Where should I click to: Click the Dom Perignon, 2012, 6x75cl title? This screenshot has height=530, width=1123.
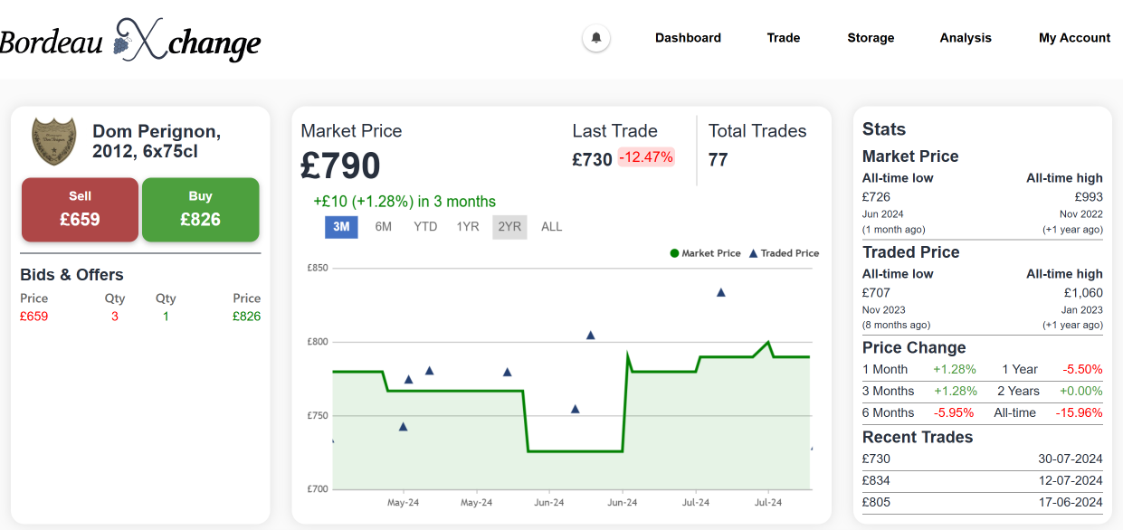tap(157, 141)
